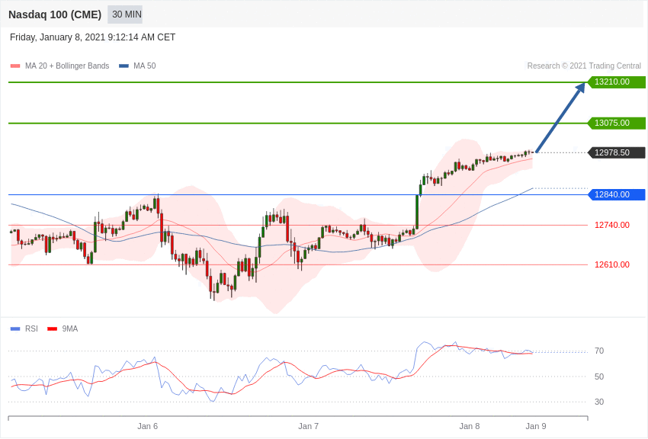Click the blue upward forecast arrow head
Screen dimensions: 648x439
(x=580, y=88)
